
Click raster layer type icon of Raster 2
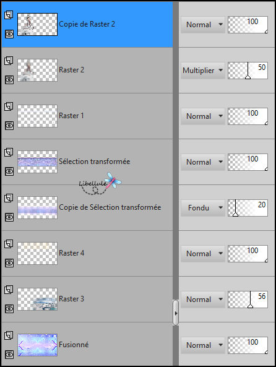click(9, 61)
